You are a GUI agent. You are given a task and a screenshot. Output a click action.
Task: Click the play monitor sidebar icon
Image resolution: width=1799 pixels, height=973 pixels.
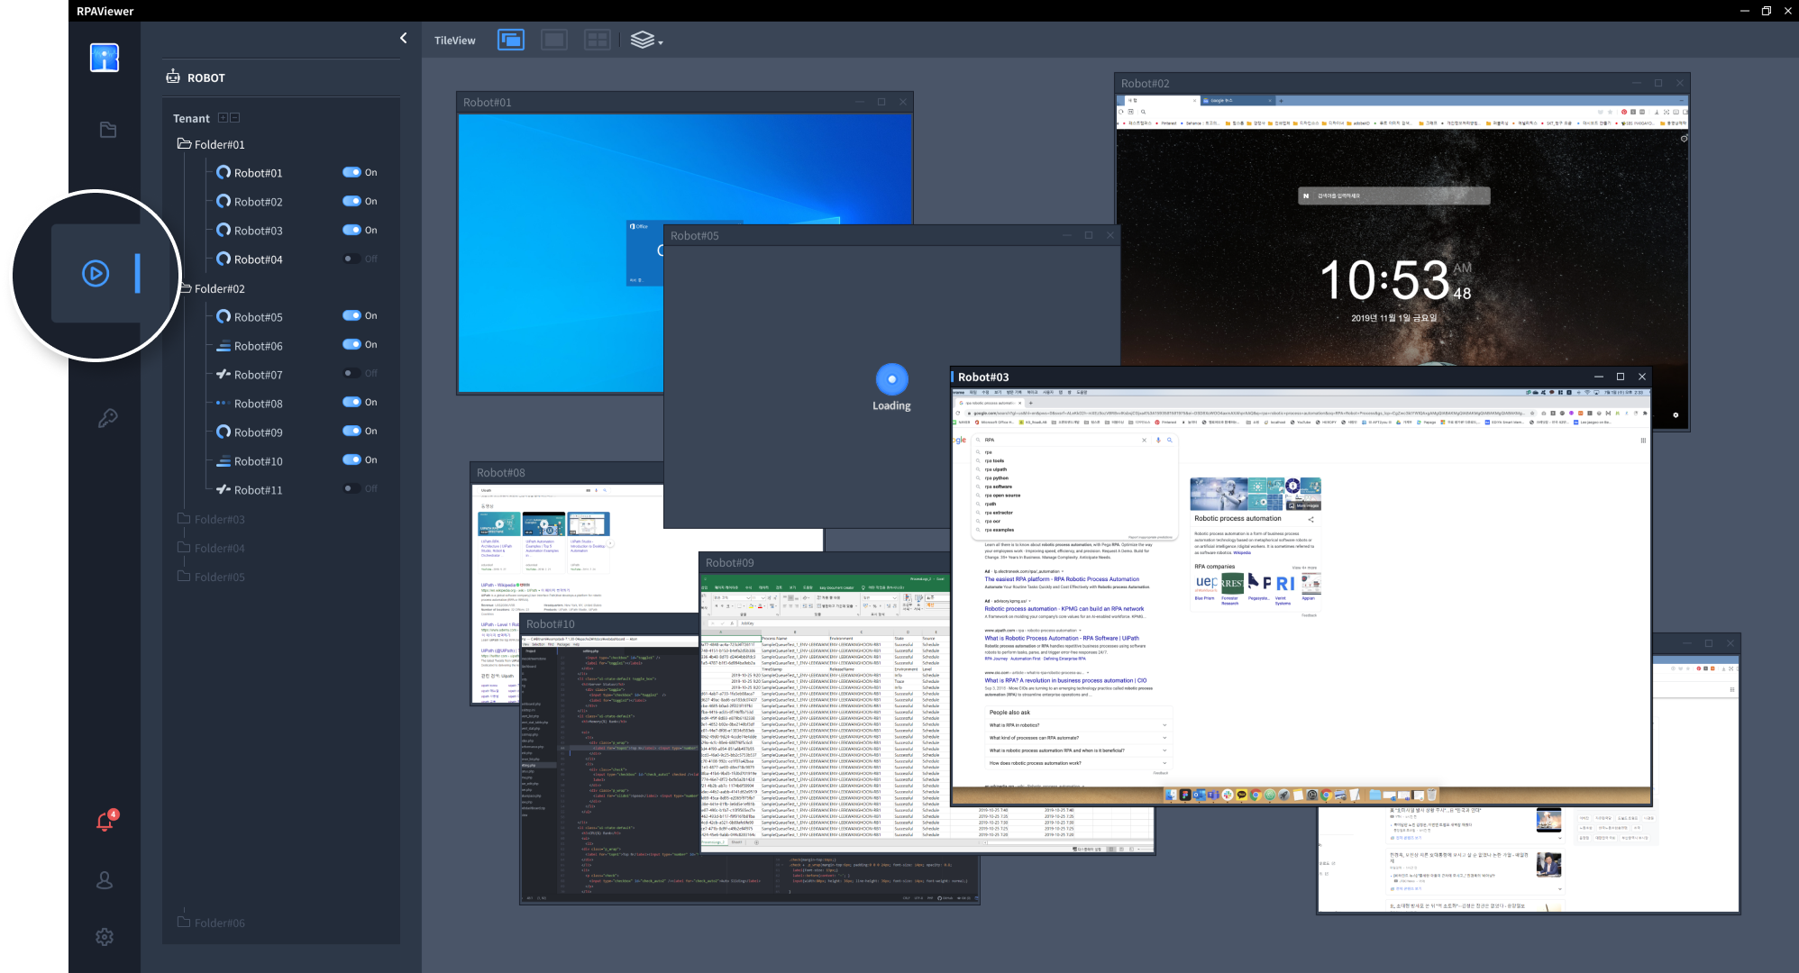click(96, 273)
